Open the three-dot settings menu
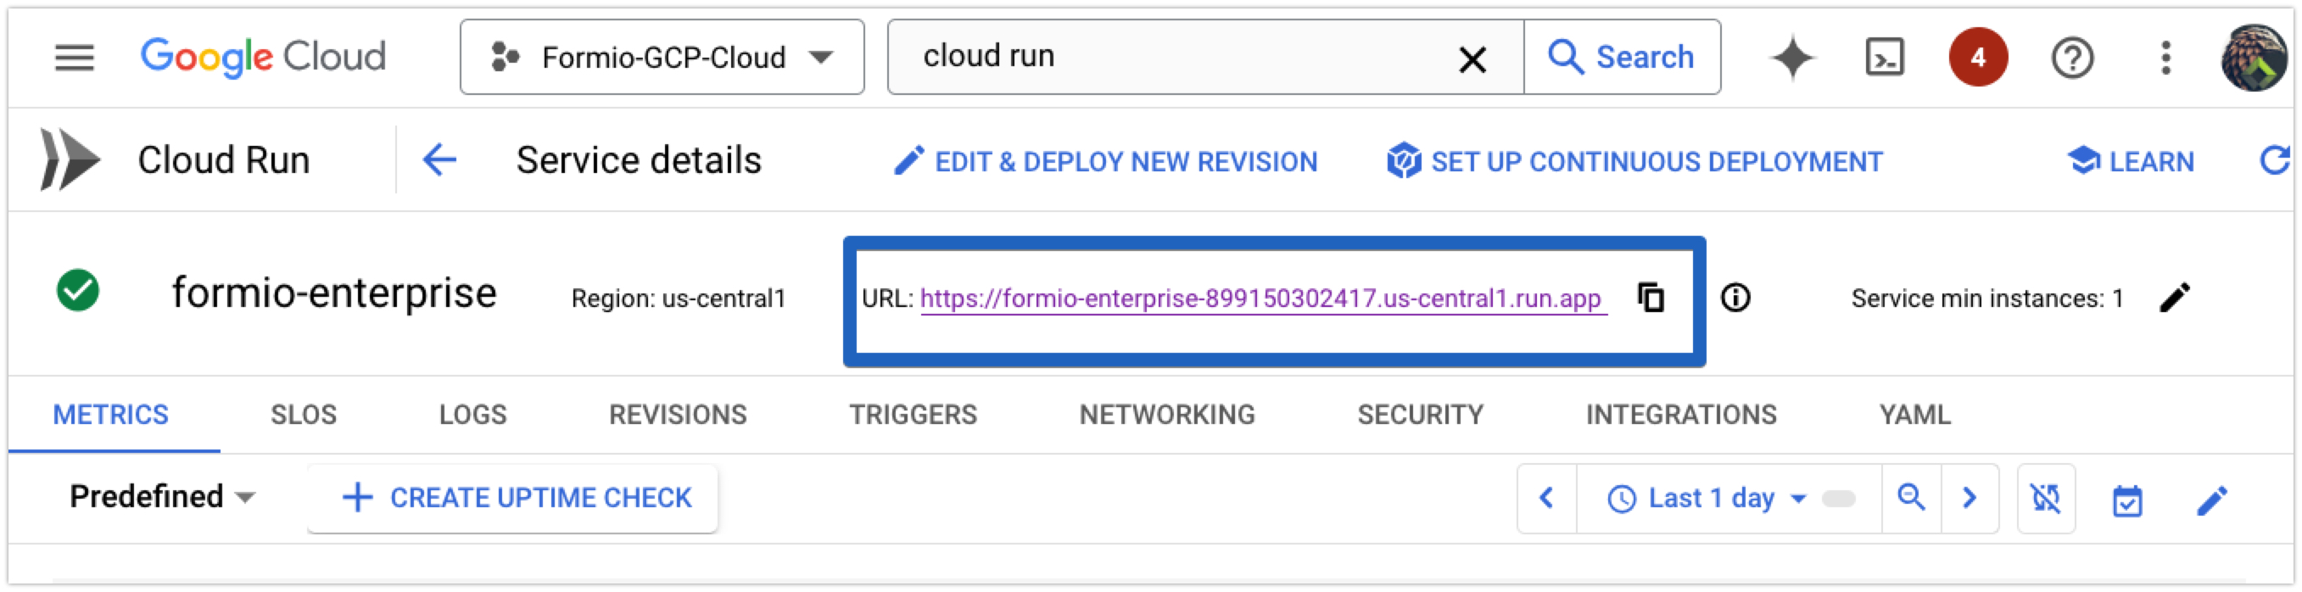Screen dimensions: 2302x592 point(2165,58)
